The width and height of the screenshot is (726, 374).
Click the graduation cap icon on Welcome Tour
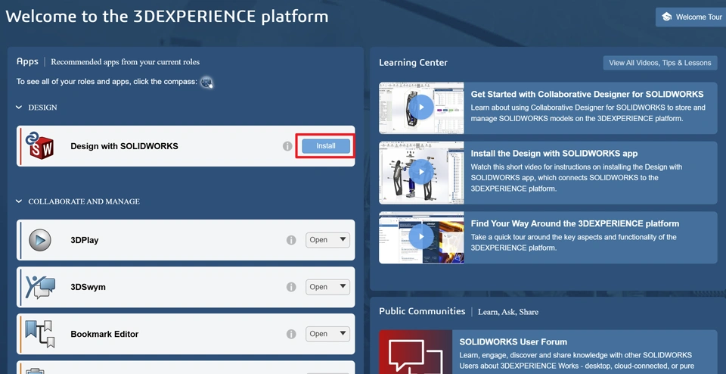[x=667, y=17]
